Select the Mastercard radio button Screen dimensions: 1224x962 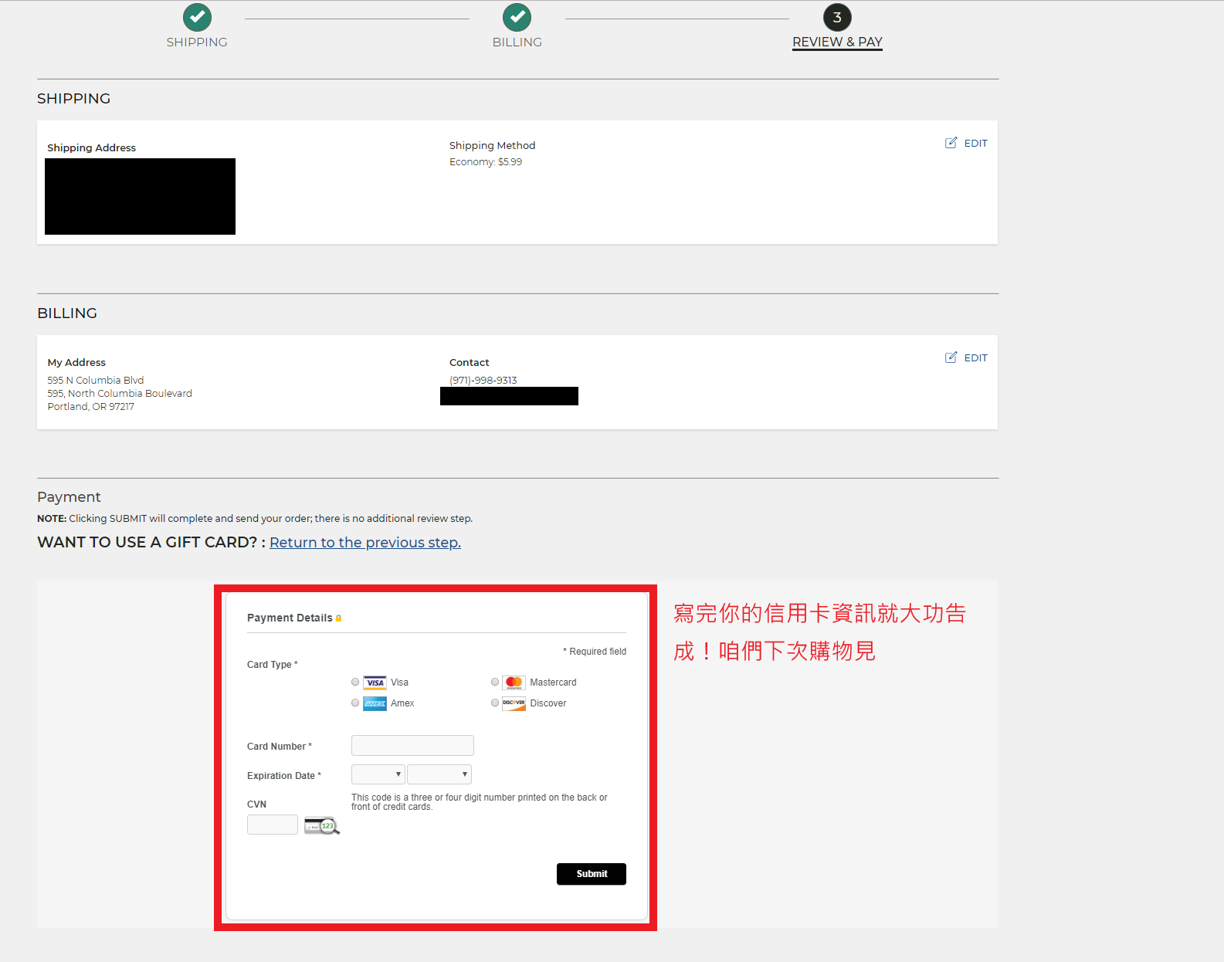(495, 683)
